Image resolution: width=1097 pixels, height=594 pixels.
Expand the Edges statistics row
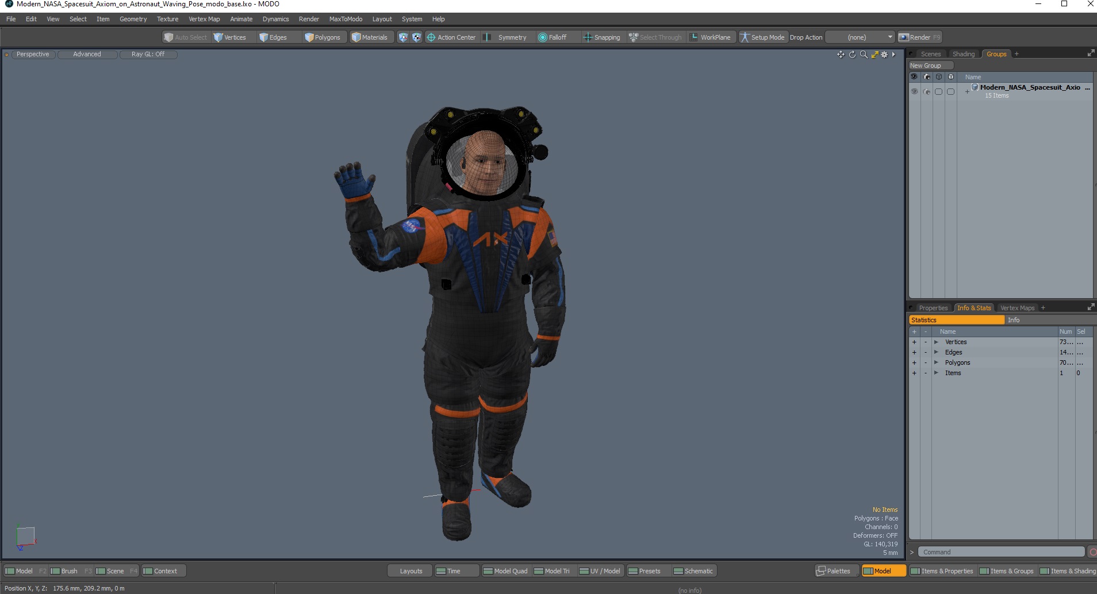[936, 352]
